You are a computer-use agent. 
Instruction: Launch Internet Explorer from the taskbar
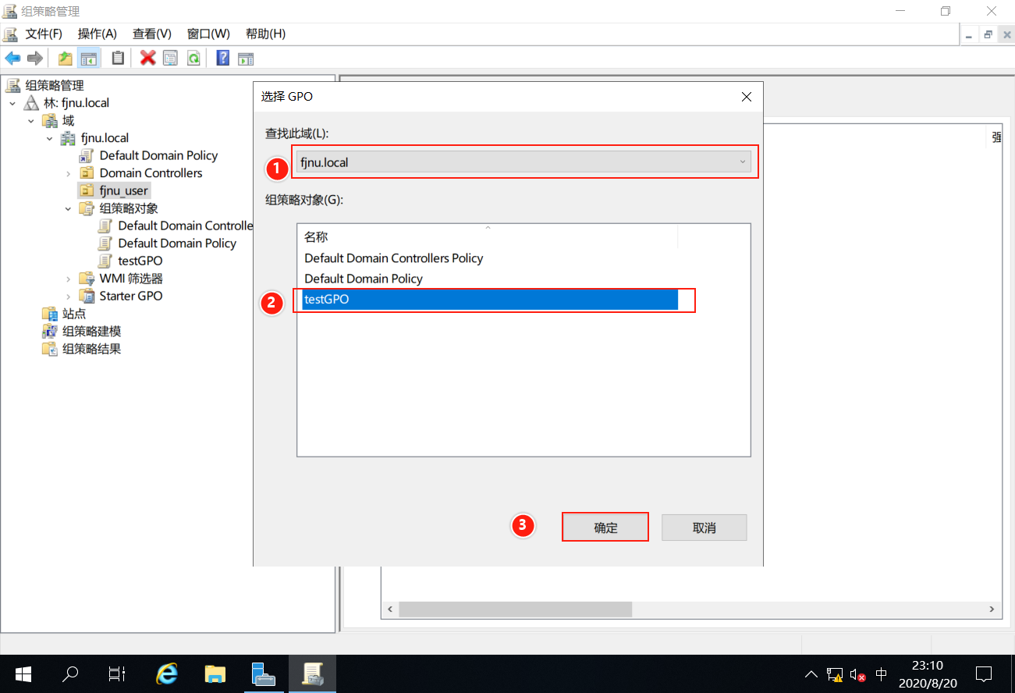167,673
